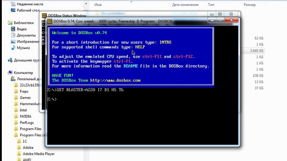
Task: Open the Video (Видео) library
Action: point(19,29)
